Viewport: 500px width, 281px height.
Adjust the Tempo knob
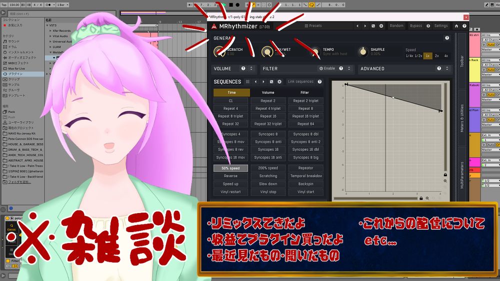click(x=315, y=51)
